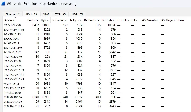Click the AS Number column header
This screenshot has width=191, height=112.
(x=150, y=20)
